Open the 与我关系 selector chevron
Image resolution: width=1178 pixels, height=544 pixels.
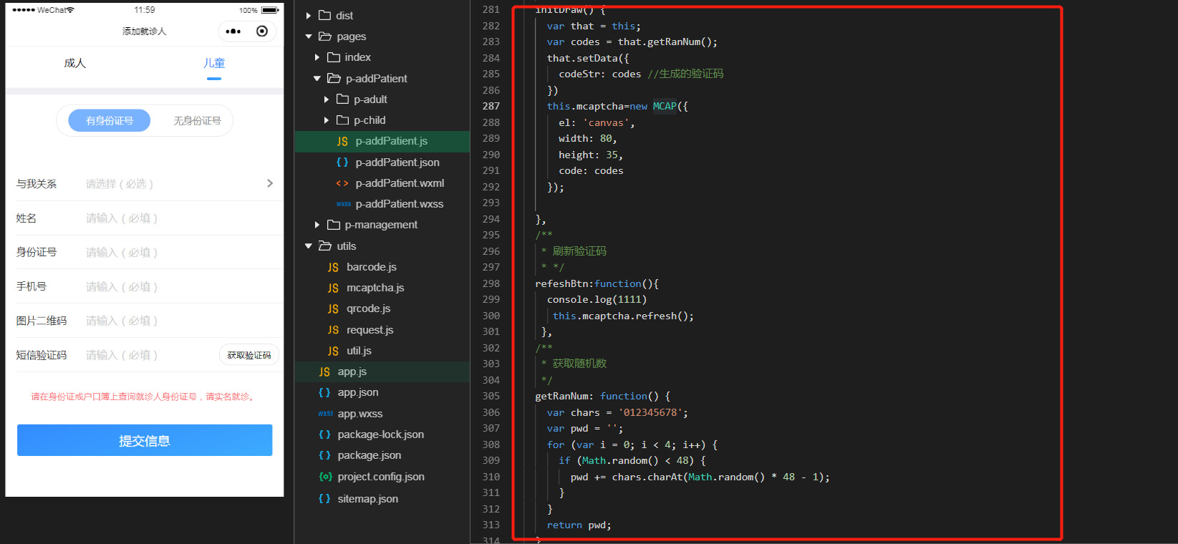pyautogui.click(x=270, y=183)
